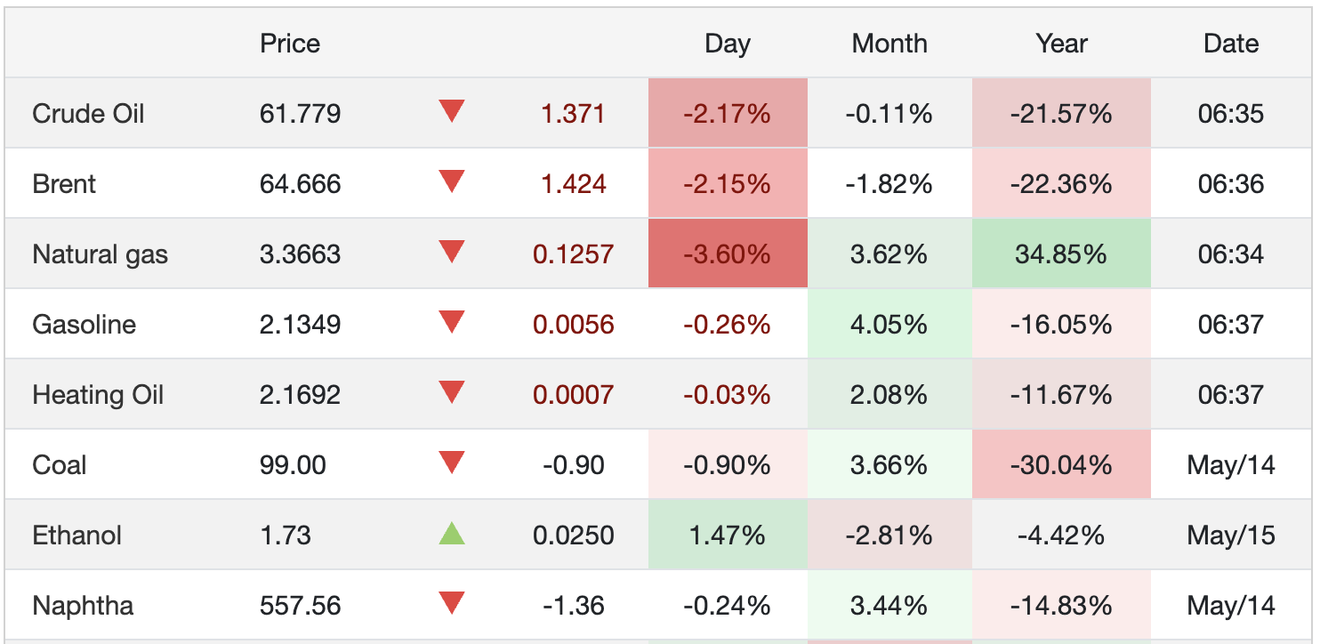Click the 2.08% month change cell

[889, 394]
